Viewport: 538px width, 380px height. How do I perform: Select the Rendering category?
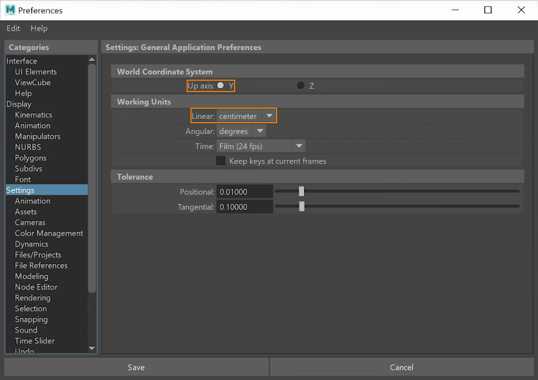coord(47,298)
